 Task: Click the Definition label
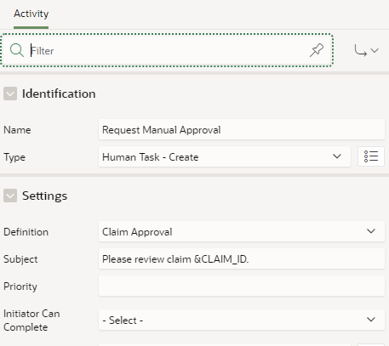pyautogui.click(x=26, y=232)
